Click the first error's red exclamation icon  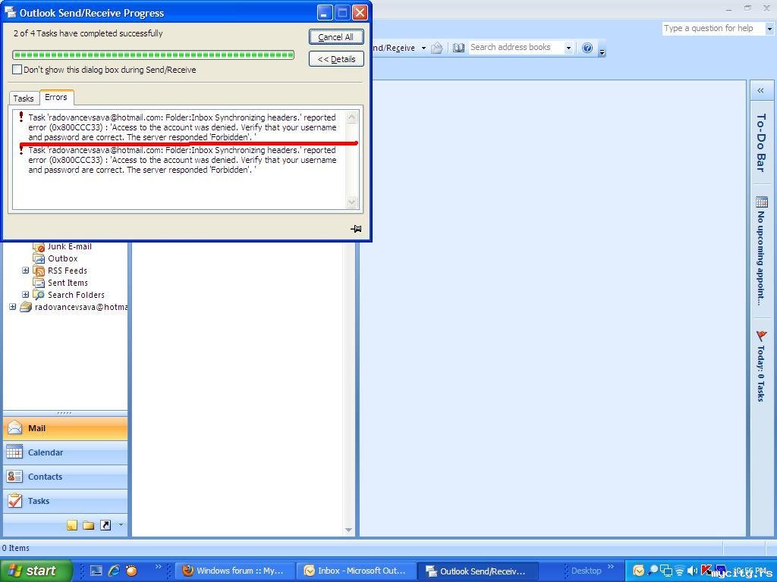pos(20,117)
